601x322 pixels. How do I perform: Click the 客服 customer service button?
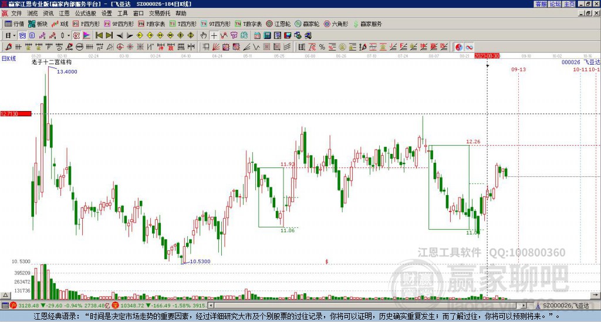(541, 4)
